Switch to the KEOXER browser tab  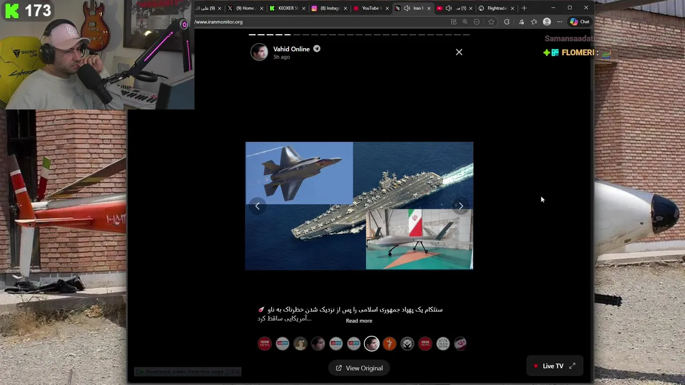(x=287, y=8)
